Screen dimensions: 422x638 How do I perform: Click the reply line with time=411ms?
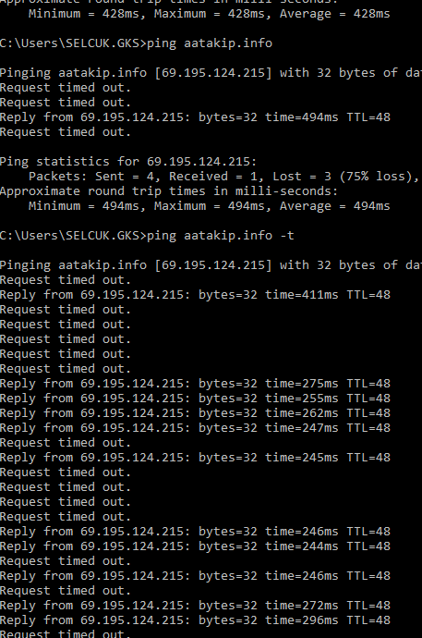[195, 295]
